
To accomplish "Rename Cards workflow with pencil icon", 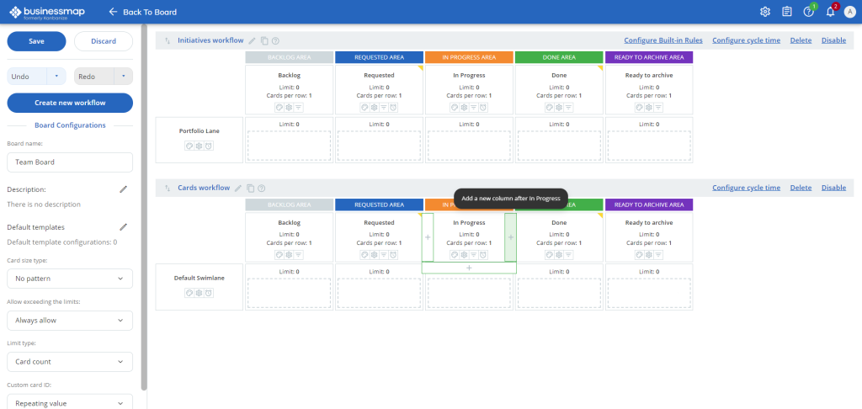I will click(x=238, y=188).
